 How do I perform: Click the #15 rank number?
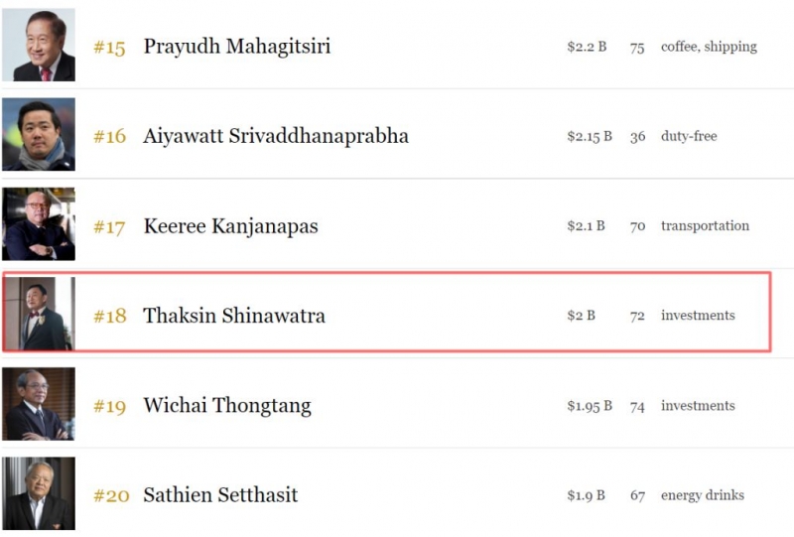point(109,48)
